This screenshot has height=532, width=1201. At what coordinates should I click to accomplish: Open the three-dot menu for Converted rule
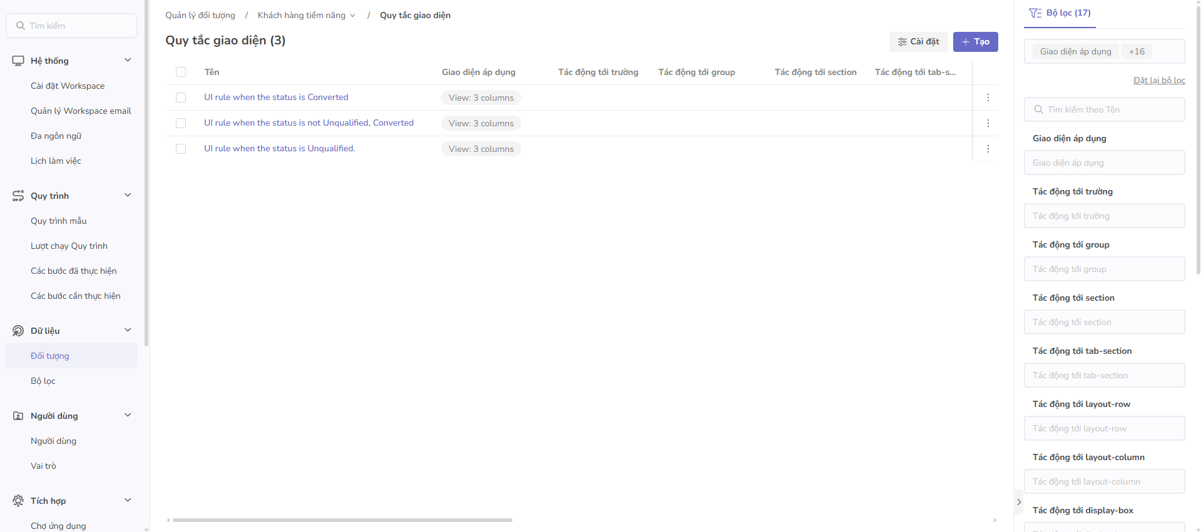tap(988, 98)
